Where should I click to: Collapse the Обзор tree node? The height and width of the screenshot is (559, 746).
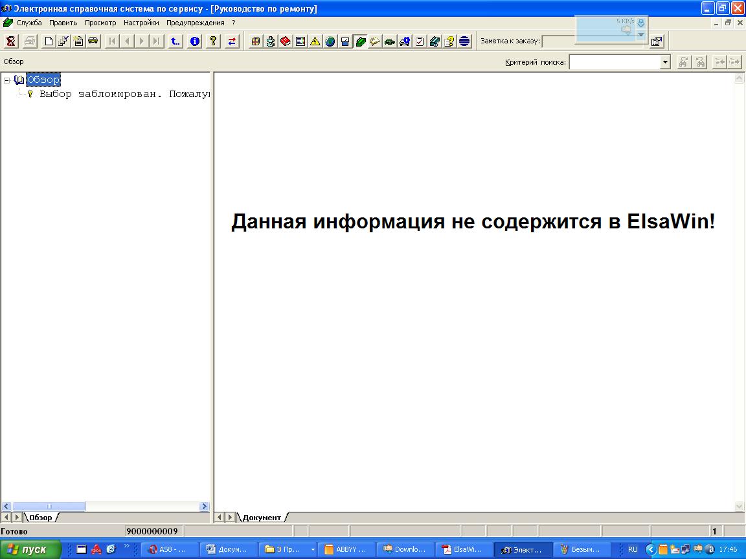7,80
